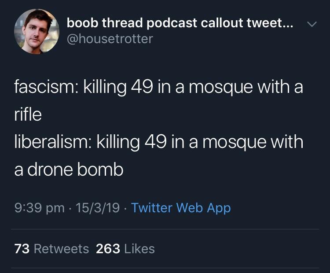
Task: Visit the @housetrotter handle link
Action: click(x=110, y=39)
